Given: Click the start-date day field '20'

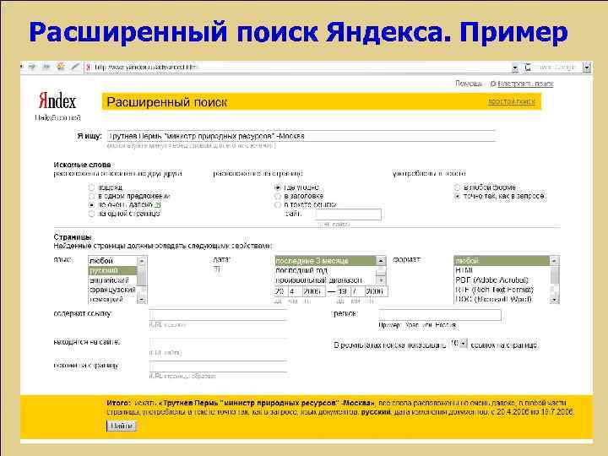Looking at the screenshot, I should 280,291.
